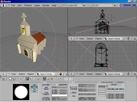Click the white lamp color swatch
137x102 pixels.
tap(59, 95)
